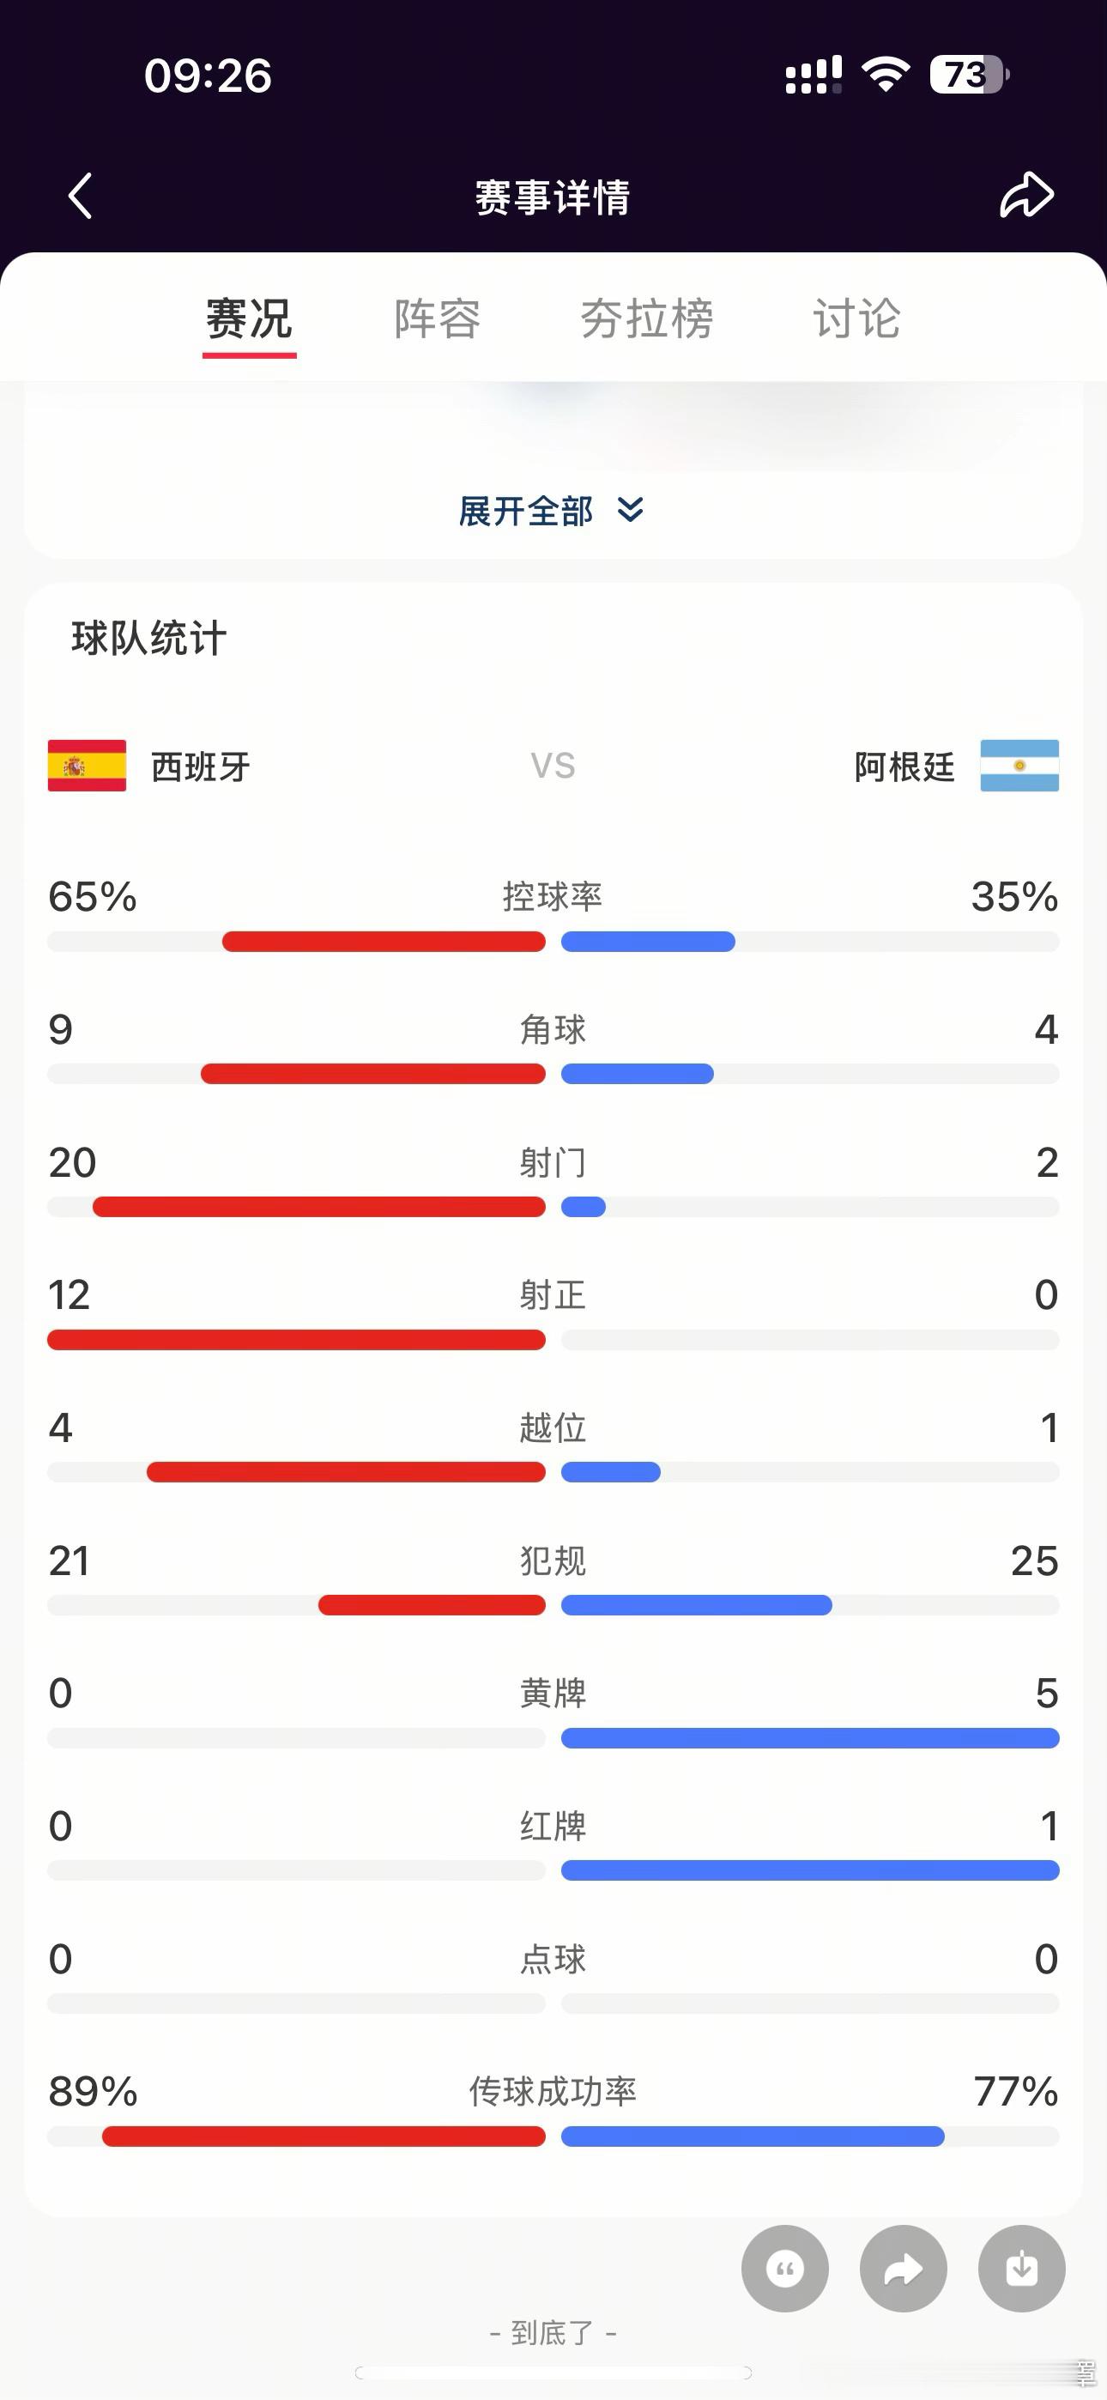The height and width of the screenshot is (2400, 1107).
Task: Select the 赛况 tab
Action: point(249,318)
